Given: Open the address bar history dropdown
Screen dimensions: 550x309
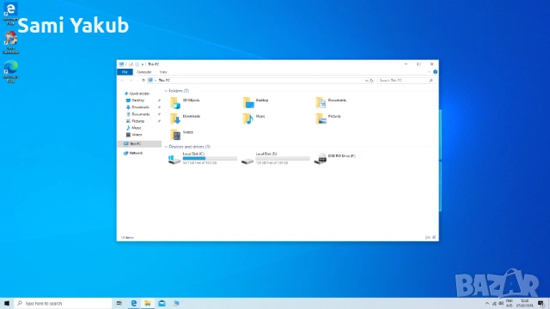Looking at the screenshot, I should [366, 81].
